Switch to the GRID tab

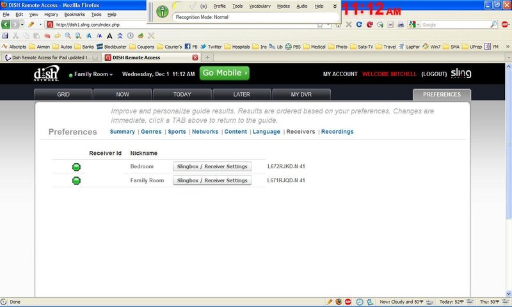pyautogui.click(x=63, y=95)
